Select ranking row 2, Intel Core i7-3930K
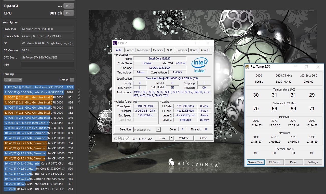Image resolution: width=326 pixels, height=194 pixels. click(x=39, y=92)
